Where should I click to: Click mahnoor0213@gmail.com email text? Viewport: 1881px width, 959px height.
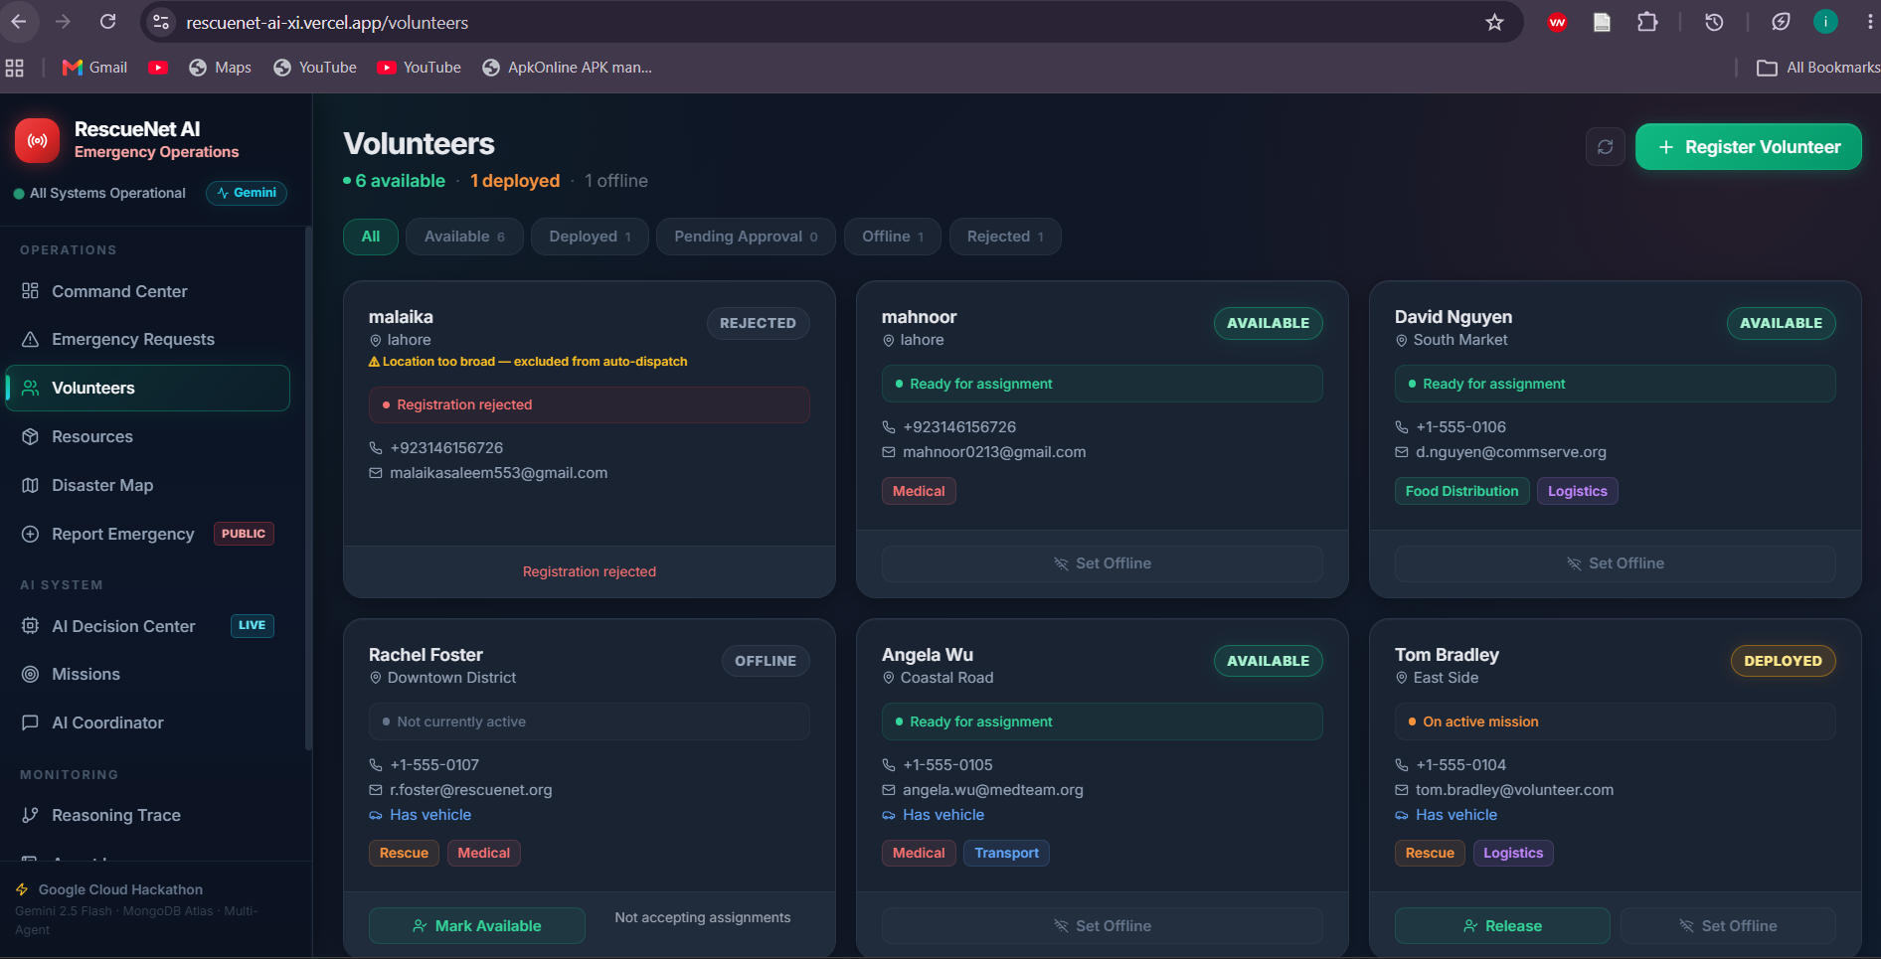coord(994,452)
